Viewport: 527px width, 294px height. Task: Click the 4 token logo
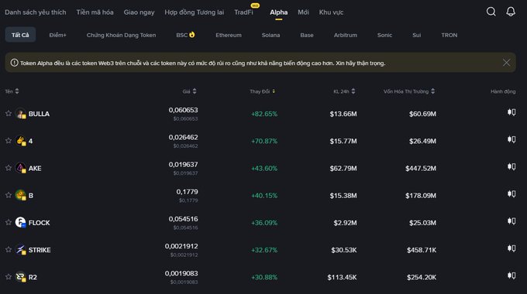(x=20, y=141)
